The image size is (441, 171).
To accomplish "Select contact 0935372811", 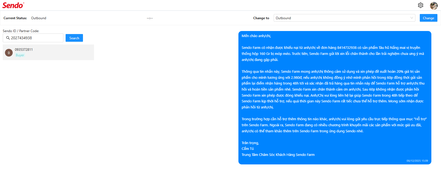I will coord(48,52).
